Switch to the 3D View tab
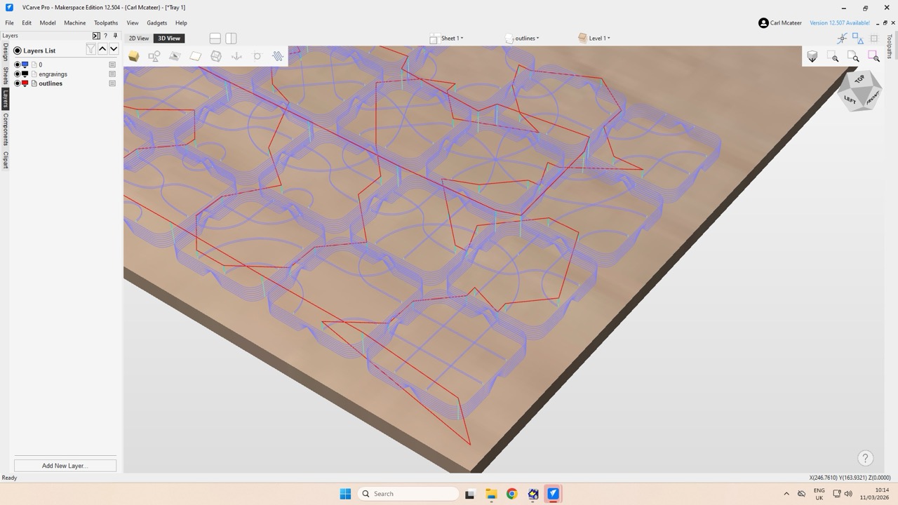Viewport: 898px width, 505px height. tap(169, 39)
